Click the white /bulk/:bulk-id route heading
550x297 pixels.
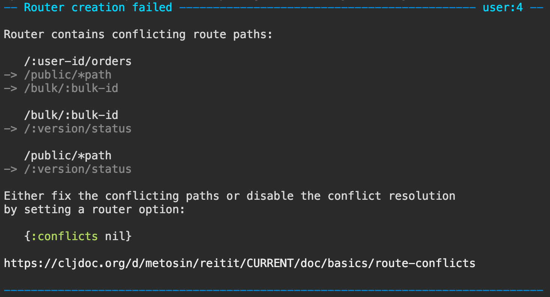(x=71, y=115)
